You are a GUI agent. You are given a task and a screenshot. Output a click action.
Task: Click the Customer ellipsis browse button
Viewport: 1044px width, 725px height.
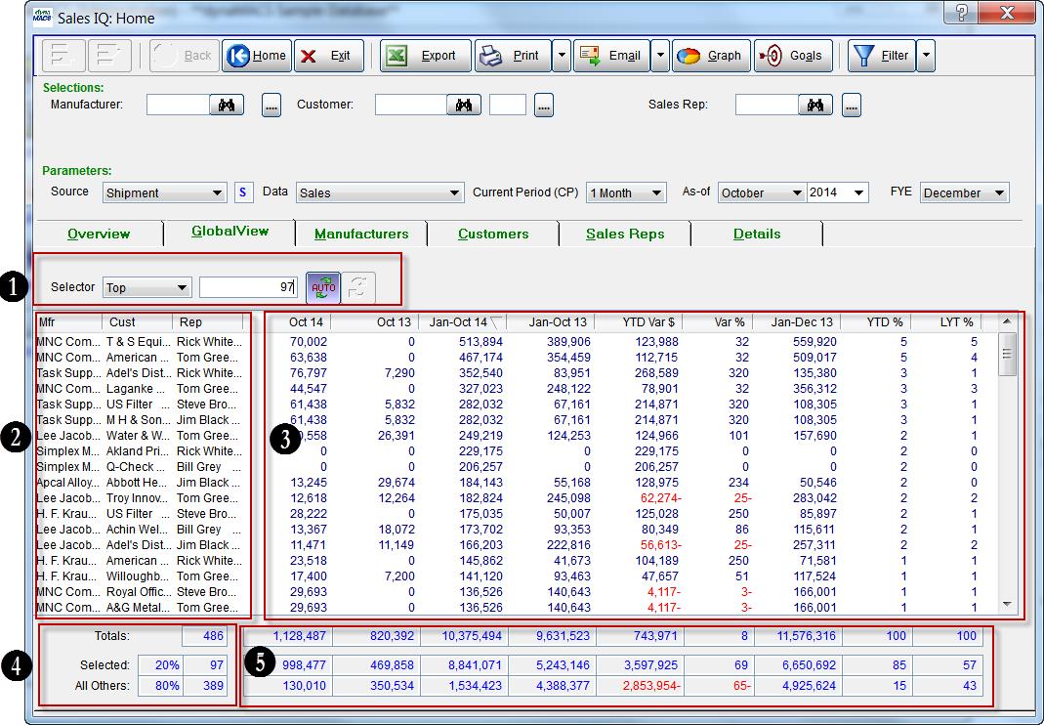[x=544, y=106]
